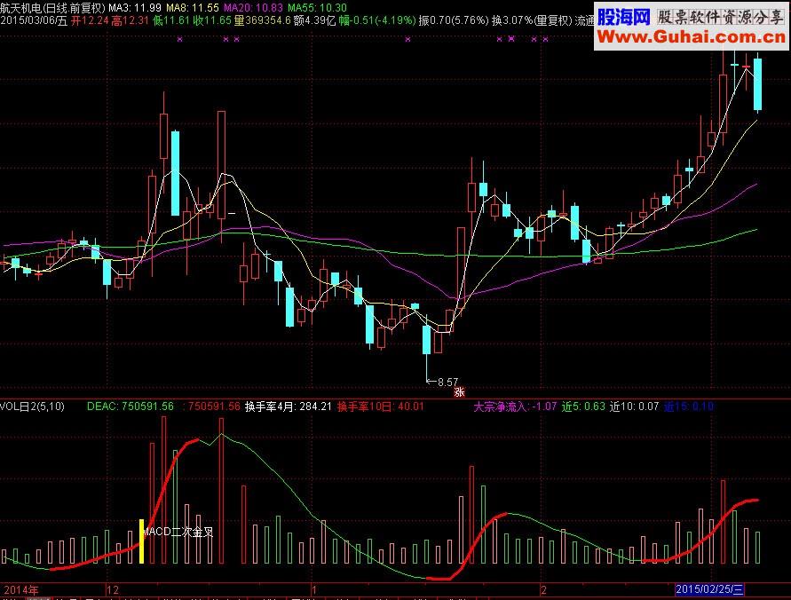Click the 近10: 0.07 value
The width and height of the screenshot is (791, 600).
[x=634, y=407]
